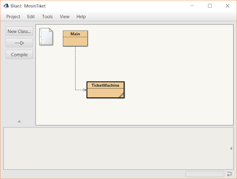237x179 pixels.
Task: Click the TicketMachine resize hatch corner
Action: pos(121,95)
